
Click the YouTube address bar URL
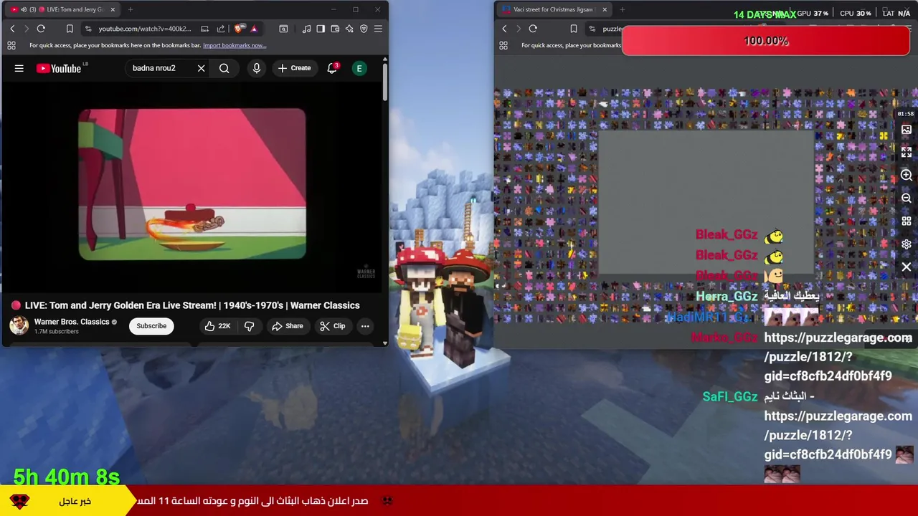[x=145, y=29]
